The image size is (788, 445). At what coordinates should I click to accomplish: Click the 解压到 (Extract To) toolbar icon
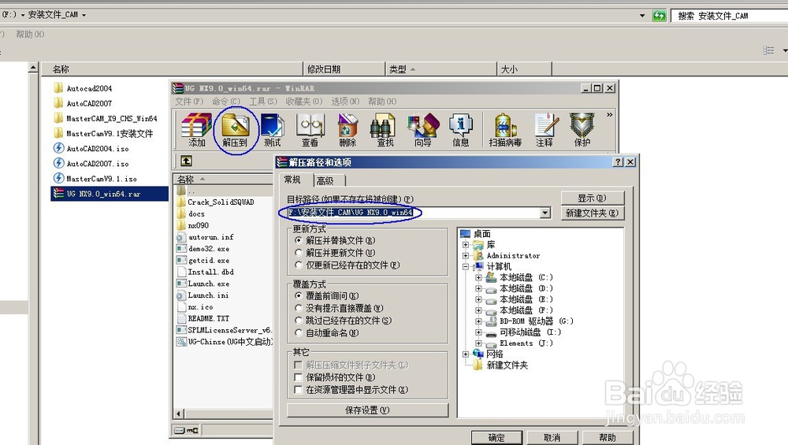[235, 130]
